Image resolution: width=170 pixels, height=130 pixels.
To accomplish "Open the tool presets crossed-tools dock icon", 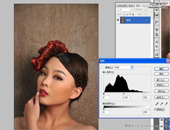I will click(x=157, y=22).
